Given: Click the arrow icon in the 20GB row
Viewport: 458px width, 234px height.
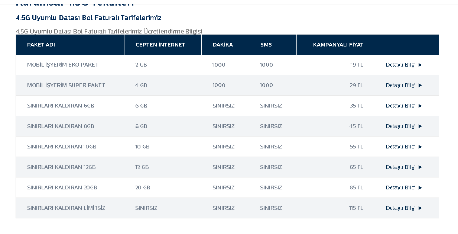Looking at the screenshot, I should click(420, 188).
